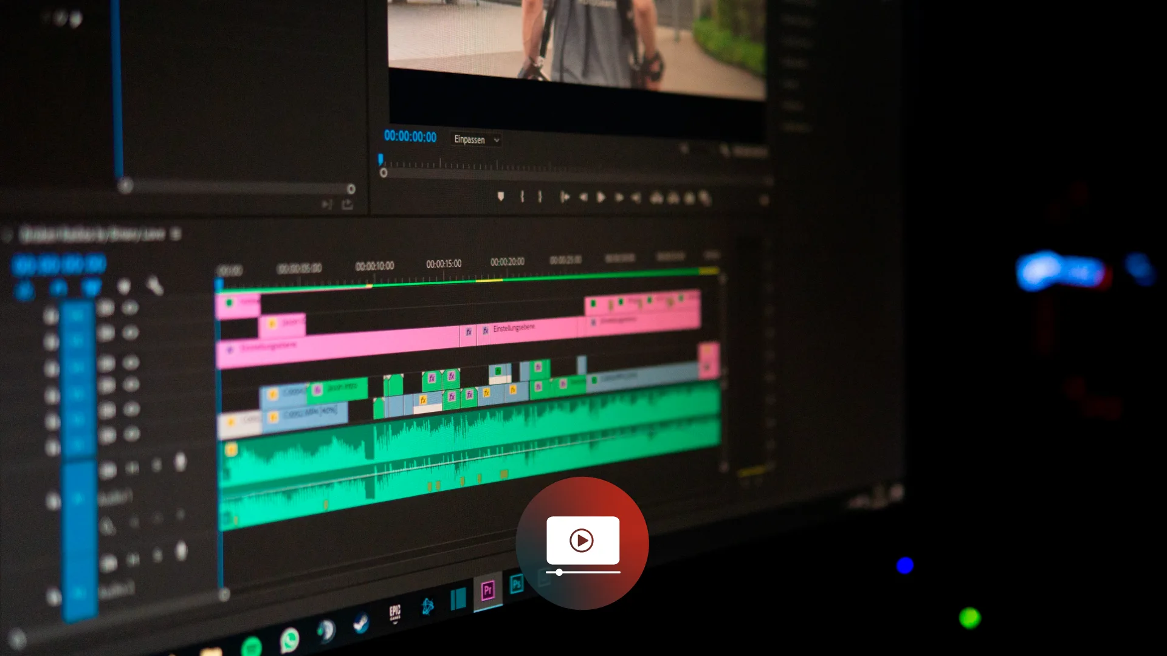
Task: Open the Photoshop taskbar icon
Action: tap(517, 584)
